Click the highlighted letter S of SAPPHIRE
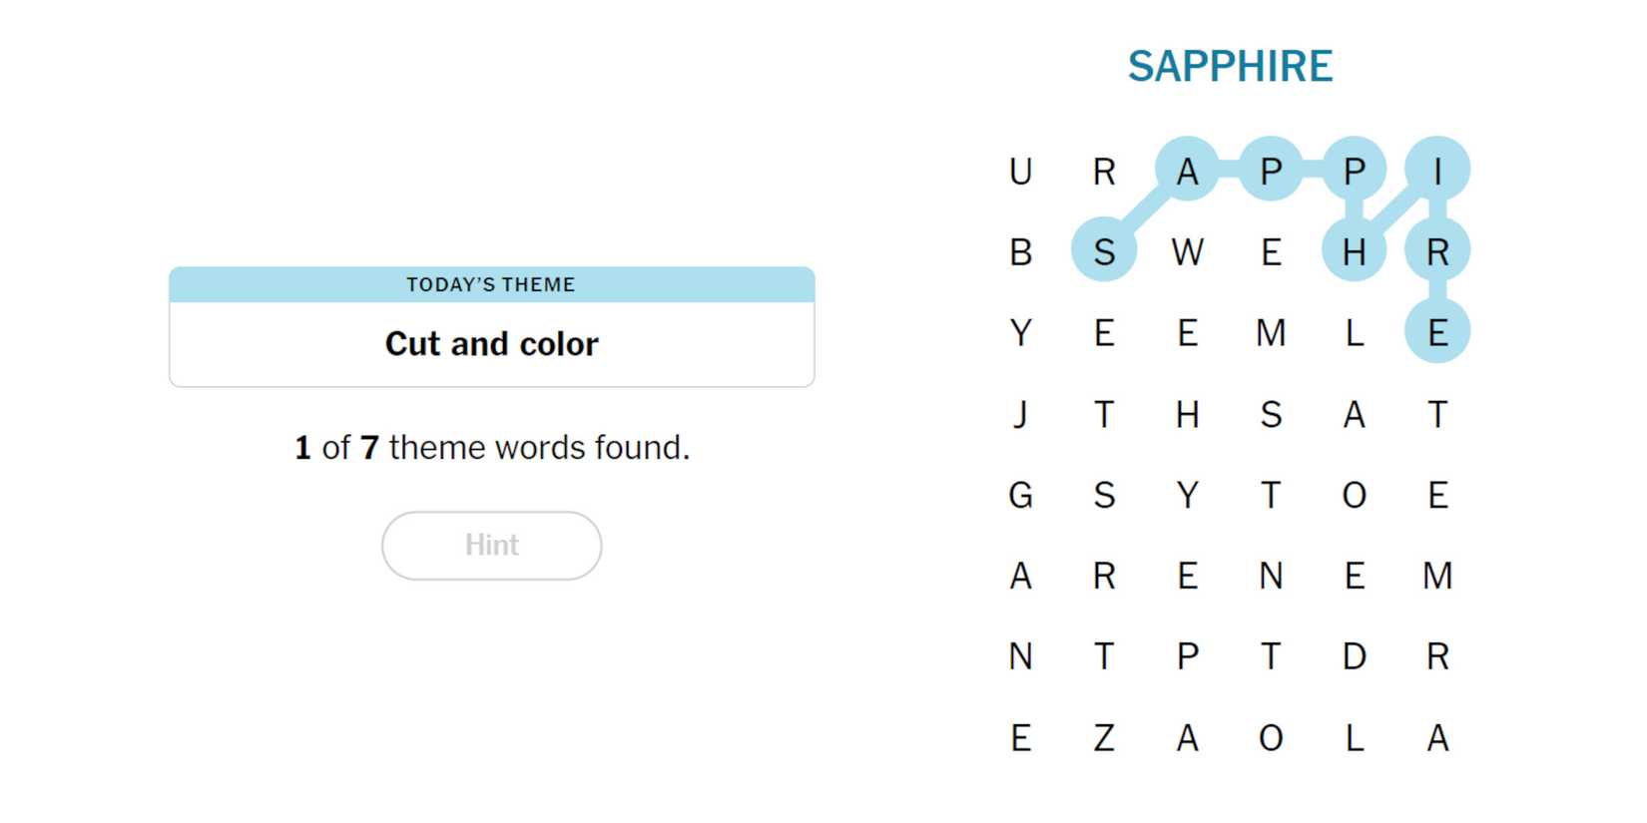The width and height of the screenshot is (1647, 823). click(1103, 250)
